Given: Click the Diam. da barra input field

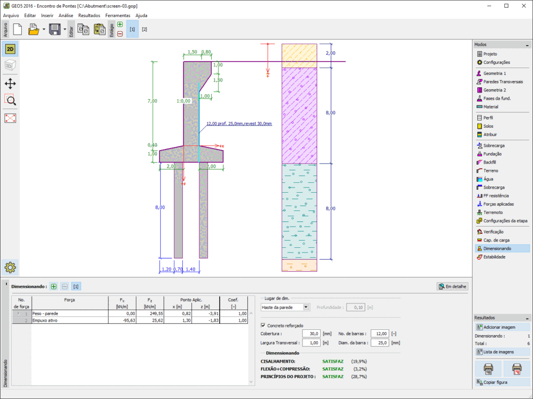Looking at the screenshot, I should click(379, 343).
